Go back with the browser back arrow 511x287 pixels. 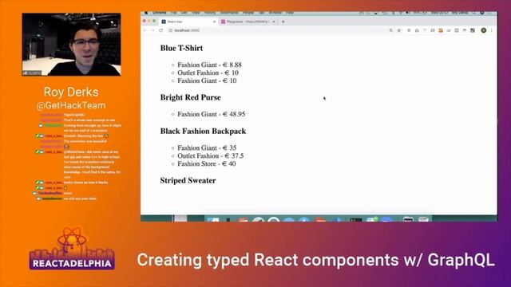(145, 30)
